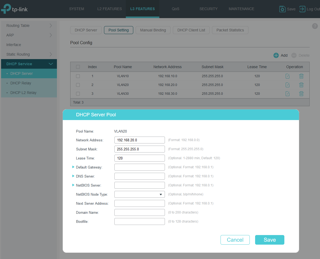Expand the Routing Table menu chevron

pos(51,26)
